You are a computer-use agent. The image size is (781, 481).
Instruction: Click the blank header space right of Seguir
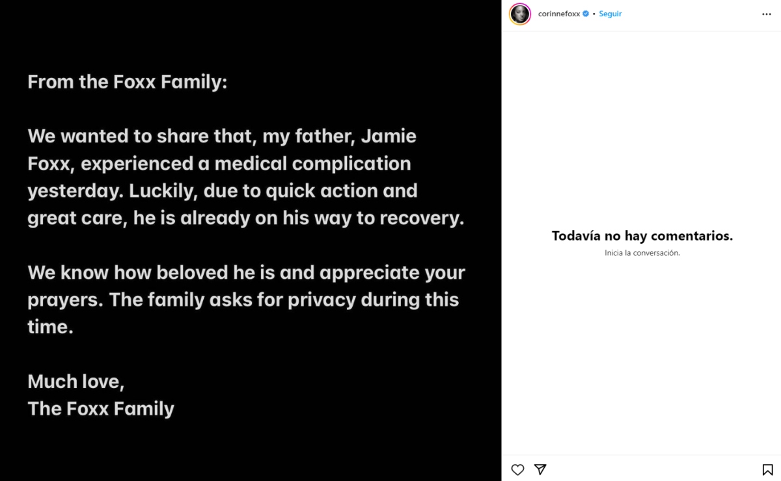690,14
